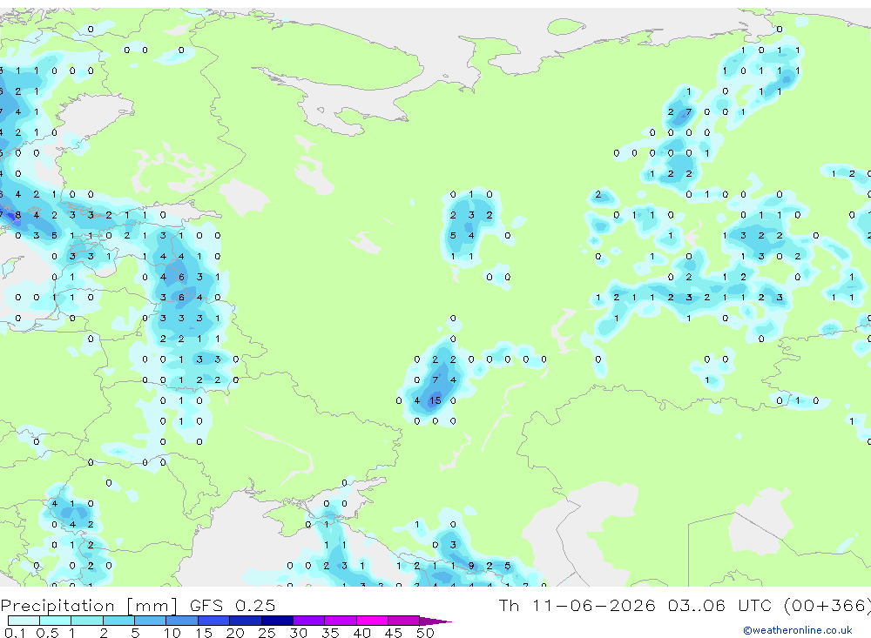871x638 pixels.
Task: Click the '25' legend scale label
Action: click(267, 633)
